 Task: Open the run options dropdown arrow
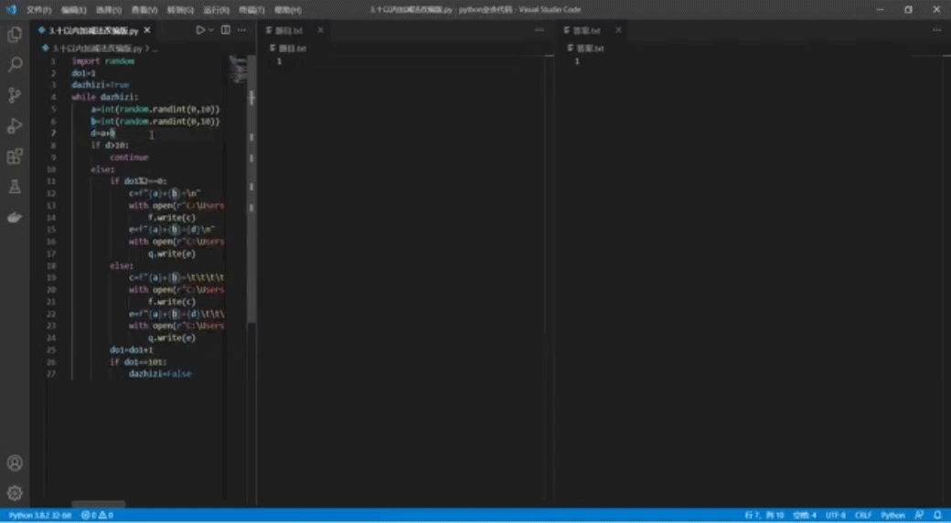click(x=211, y=30)
